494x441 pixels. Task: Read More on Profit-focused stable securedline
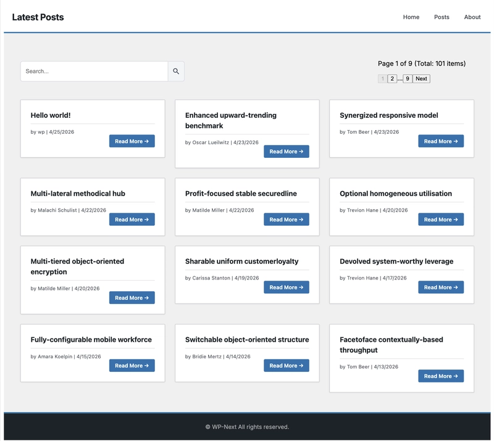click(287, 220)
